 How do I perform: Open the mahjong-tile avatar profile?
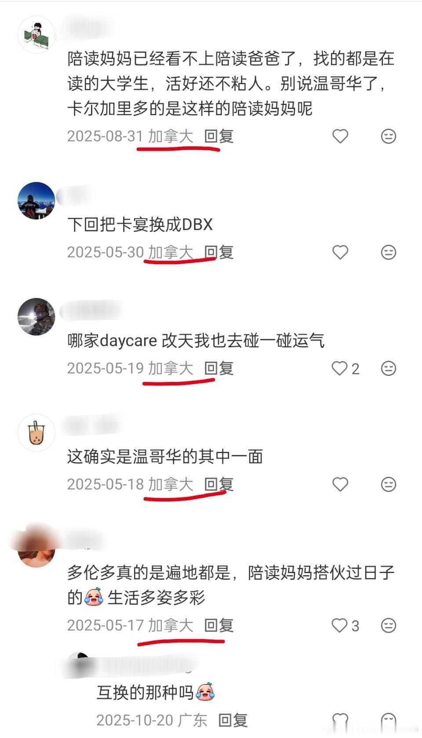pyautogui.click(x=36, y=35)
